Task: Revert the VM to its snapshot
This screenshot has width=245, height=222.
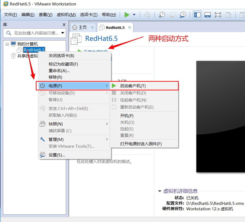Action: click(172, 15)
